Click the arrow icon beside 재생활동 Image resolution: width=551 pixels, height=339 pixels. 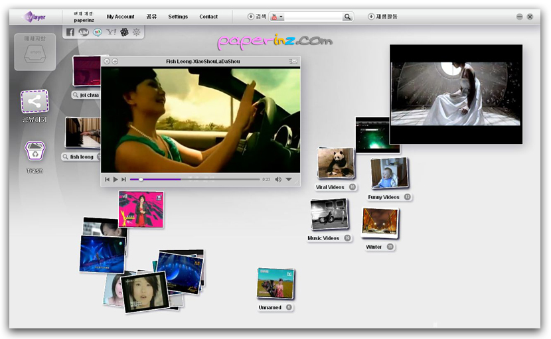point(370,17)
